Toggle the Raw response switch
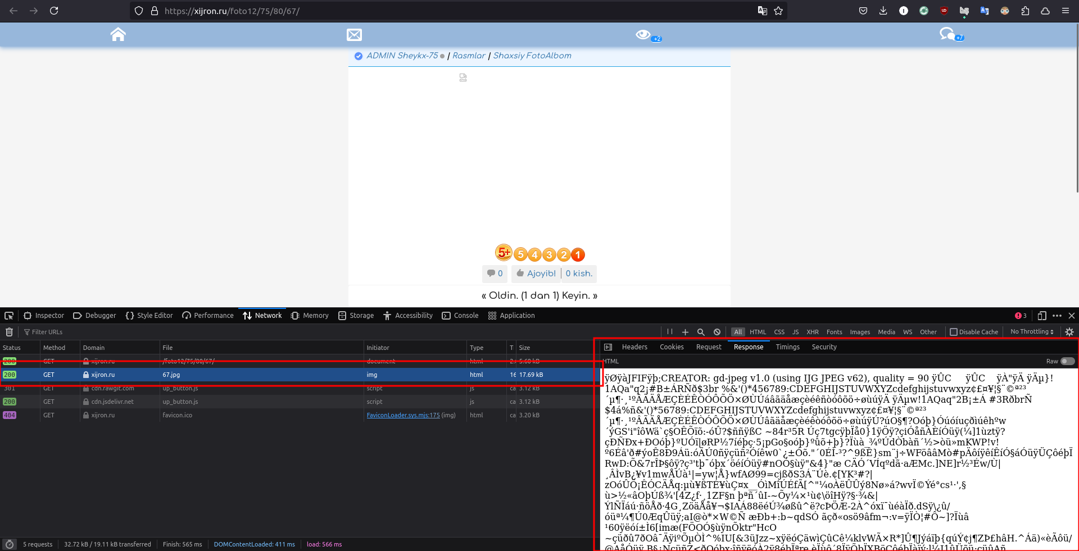The image size is (1079, 551). point(1067,361)
